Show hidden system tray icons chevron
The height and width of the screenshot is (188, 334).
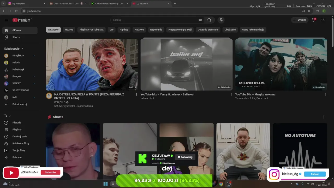tap(291, 184)
